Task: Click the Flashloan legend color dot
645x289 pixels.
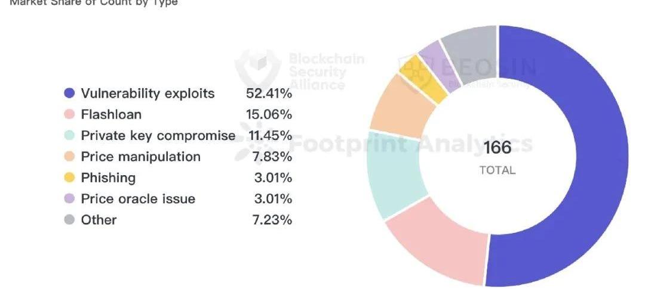Action: coord(69,114)
